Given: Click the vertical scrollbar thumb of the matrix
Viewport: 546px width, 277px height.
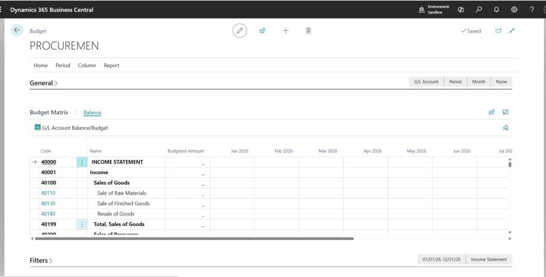Looking at the screenshot, I should [x=510, y=165].
